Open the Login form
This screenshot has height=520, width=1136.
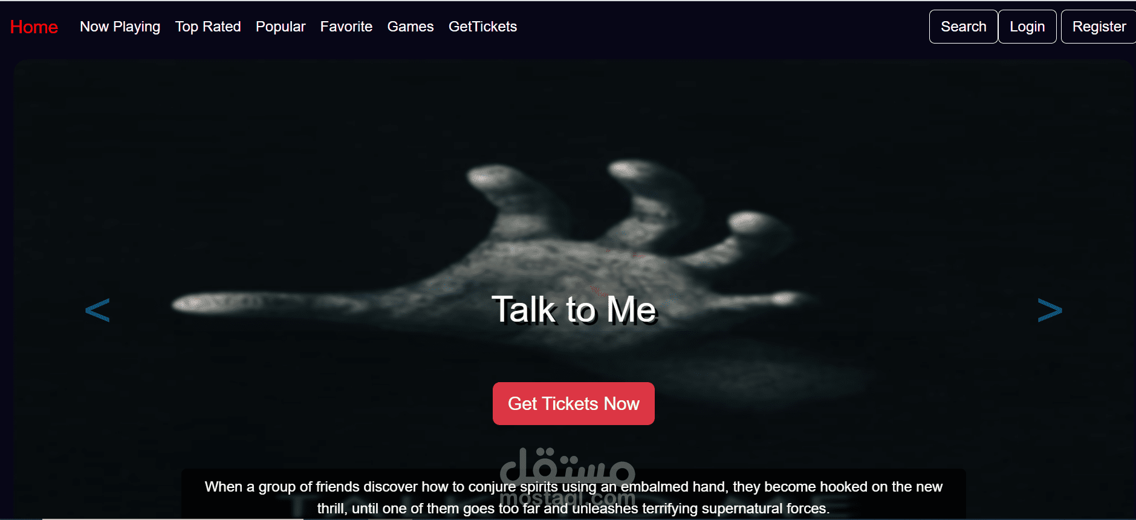pos(1027,27)
